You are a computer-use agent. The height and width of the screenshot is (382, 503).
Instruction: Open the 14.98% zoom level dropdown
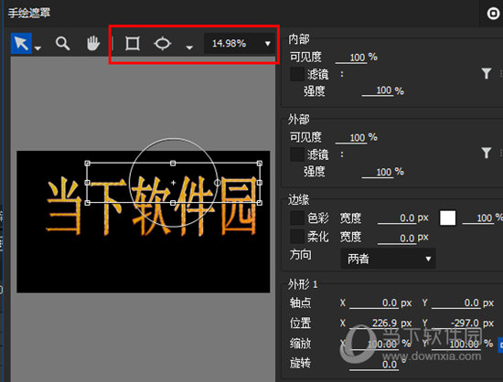tap(240, 43)
